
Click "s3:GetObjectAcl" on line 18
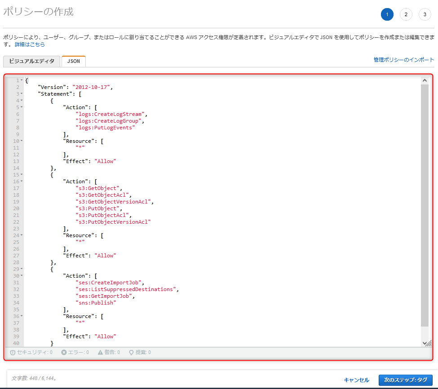coord(102,195)
